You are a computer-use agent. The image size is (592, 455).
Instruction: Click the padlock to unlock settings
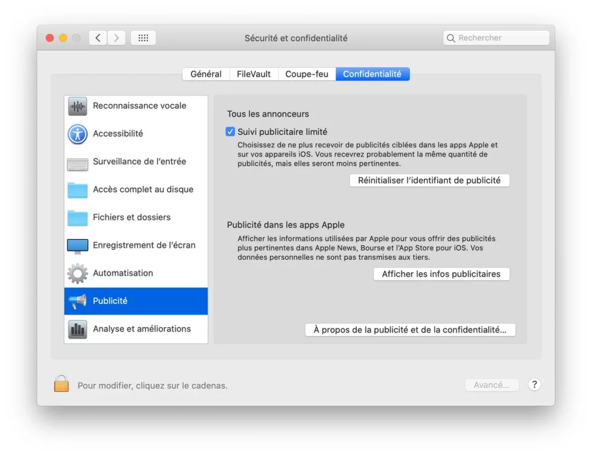61,384
